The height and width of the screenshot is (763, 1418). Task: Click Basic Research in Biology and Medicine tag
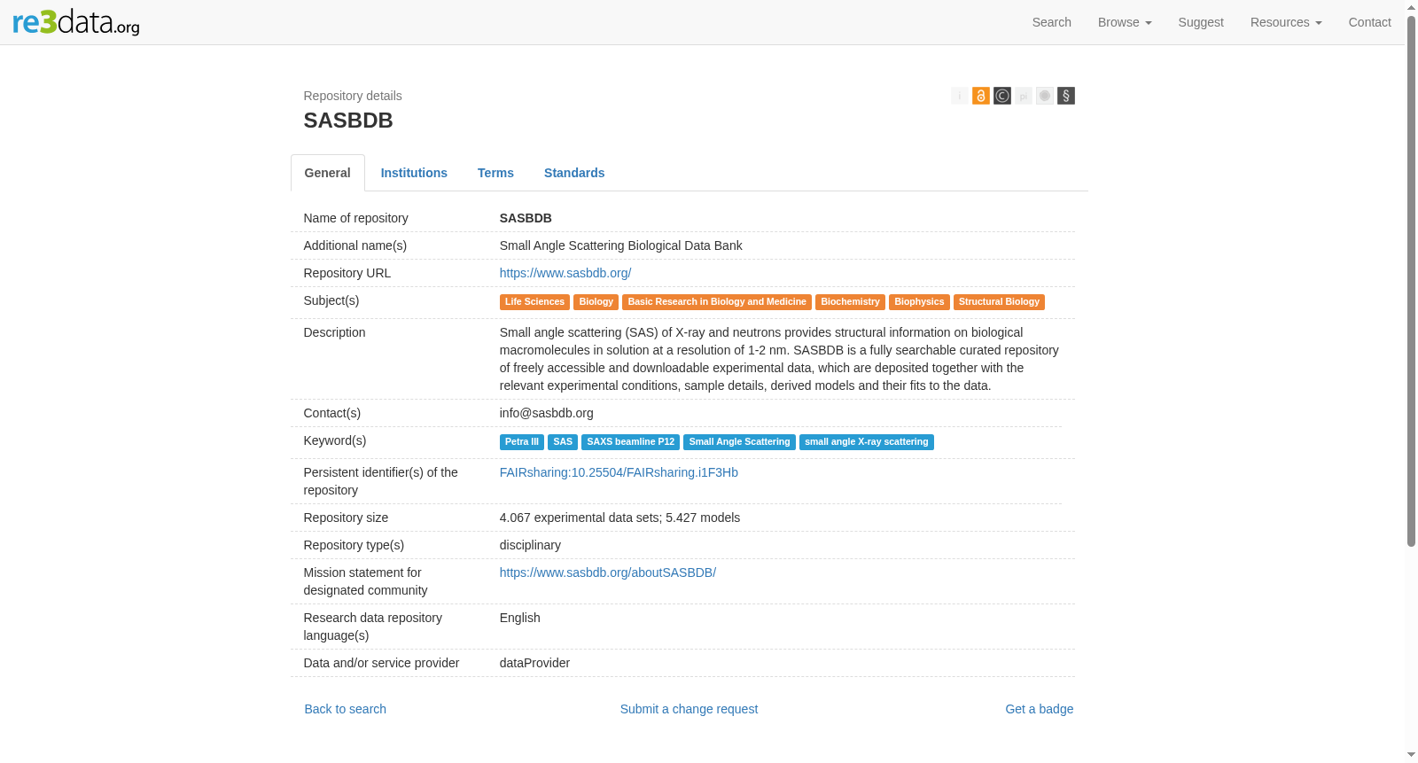point(717,302)
